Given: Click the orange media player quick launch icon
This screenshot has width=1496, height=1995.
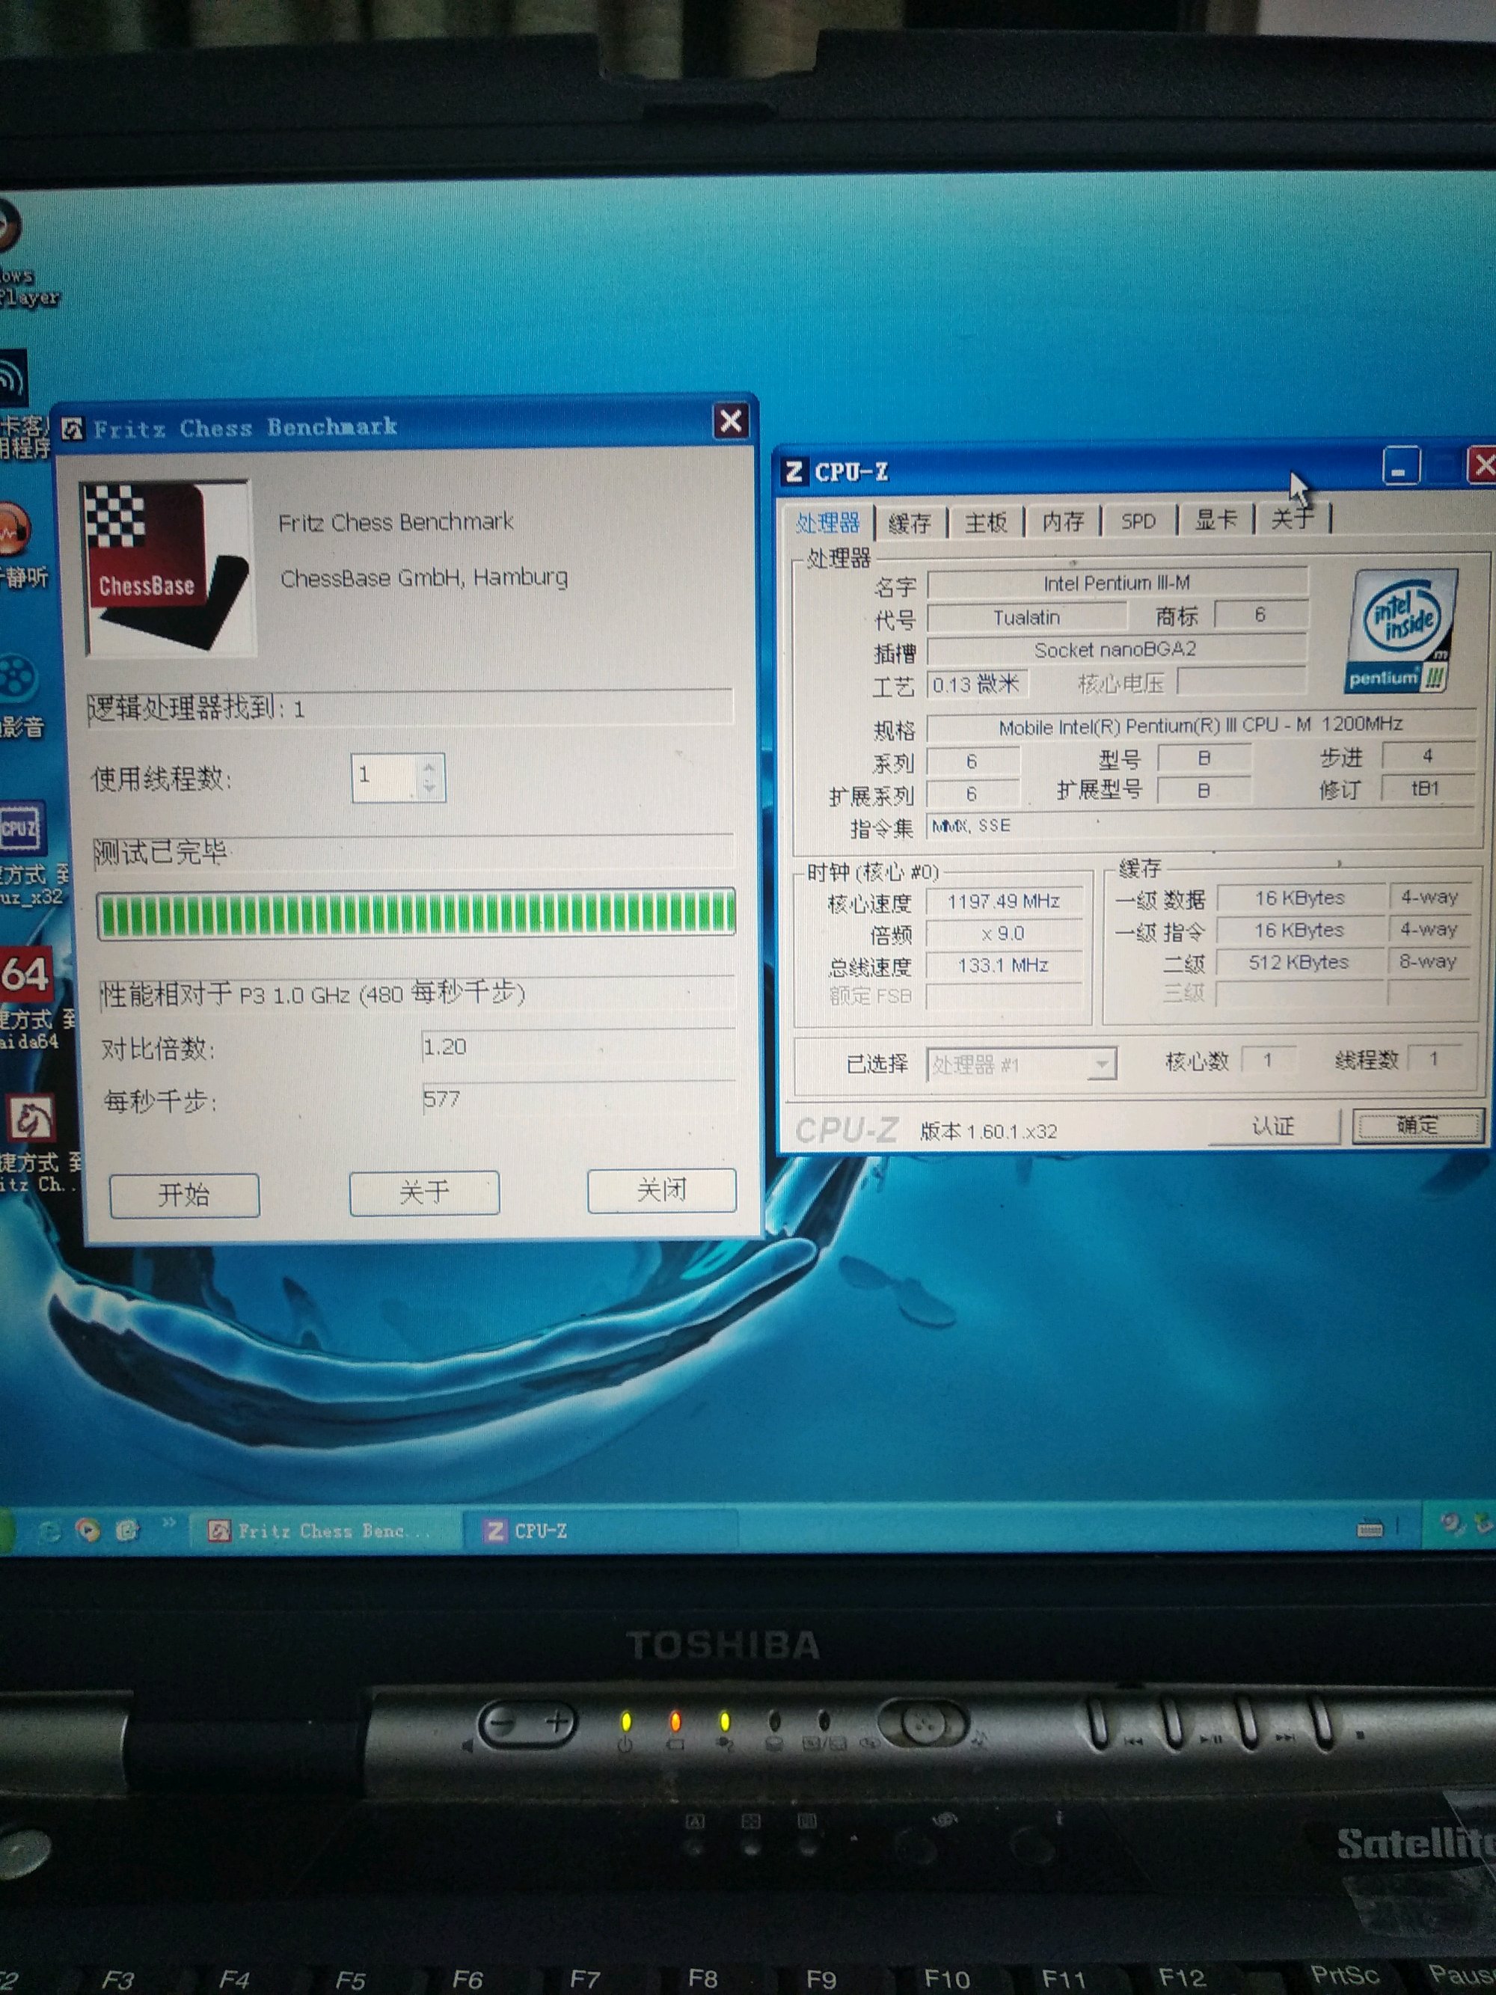Looking at the screenshot, I should point(88,1530).
